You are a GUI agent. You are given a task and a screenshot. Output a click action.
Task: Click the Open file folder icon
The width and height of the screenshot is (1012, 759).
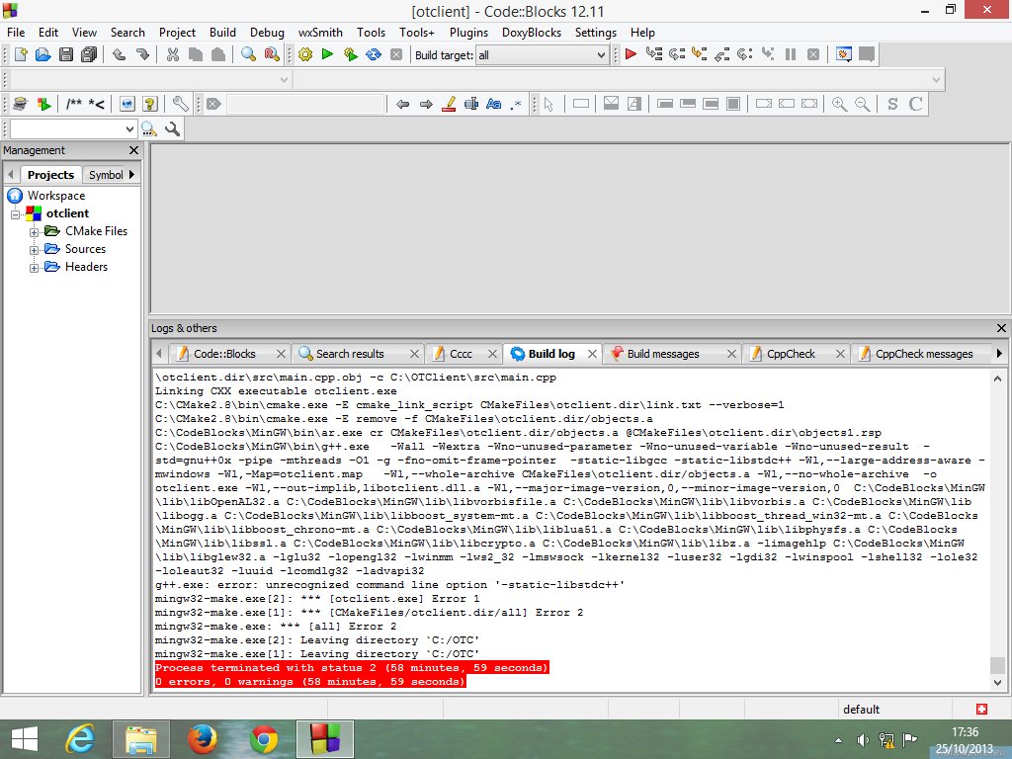click(x=43, y=55)
